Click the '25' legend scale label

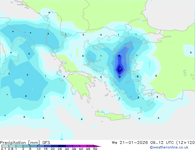(60, 149)
